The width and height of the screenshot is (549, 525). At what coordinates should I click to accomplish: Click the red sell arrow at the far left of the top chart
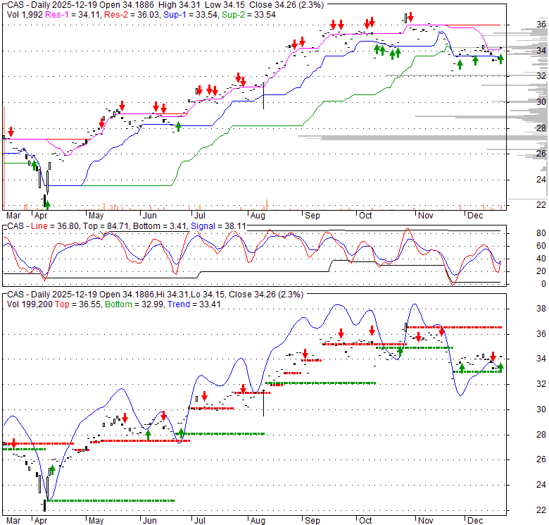(11, 132)
